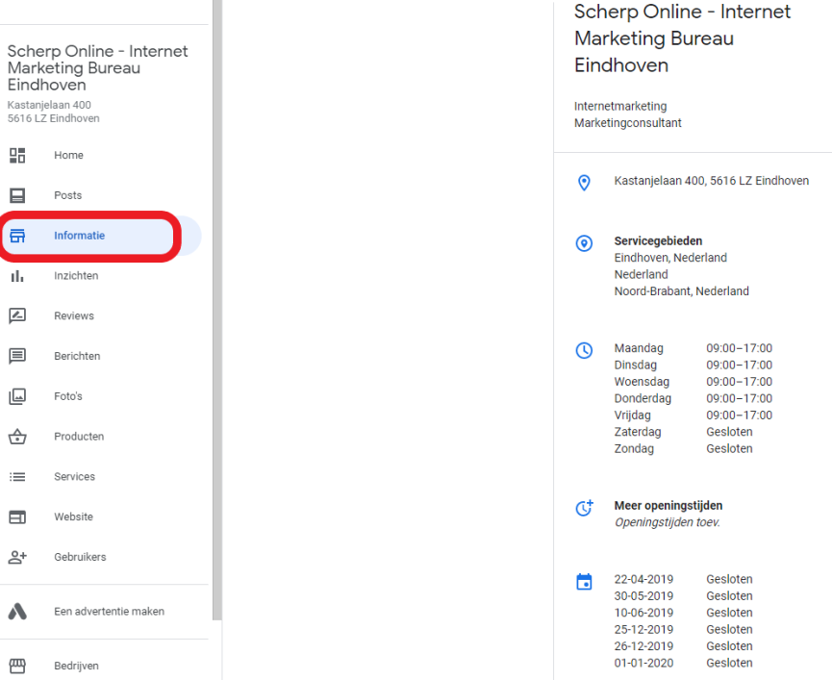Screen dimensions: 832x680
Task: Click the address location pin icon
Action: click(584, 183)
